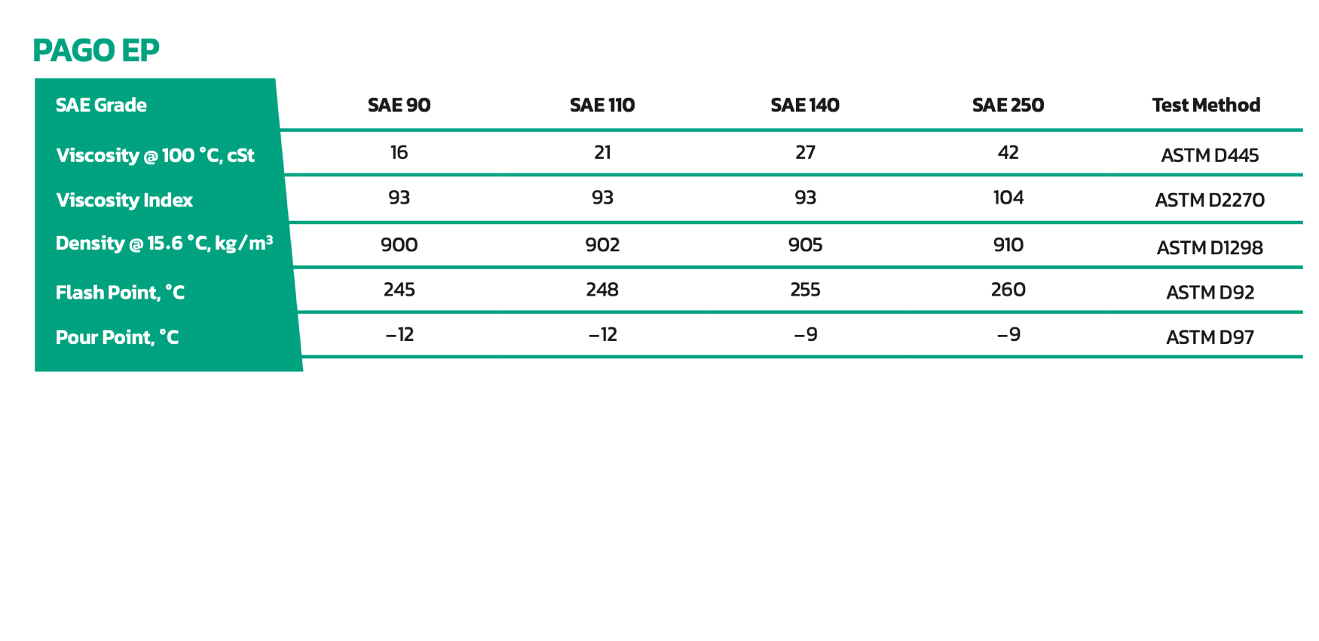Screen dimensions: 1319x641
Task: Select the ASTM D92 cell
Action: pyautogui.click(x=1210, y=292)
